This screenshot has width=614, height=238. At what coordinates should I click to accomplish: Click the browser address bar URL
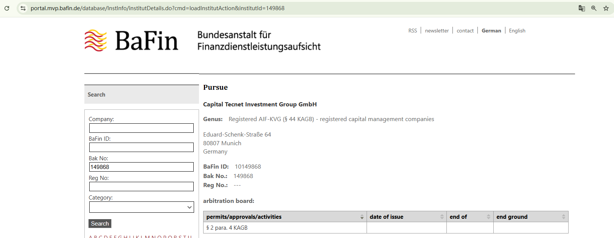(157, 8)
